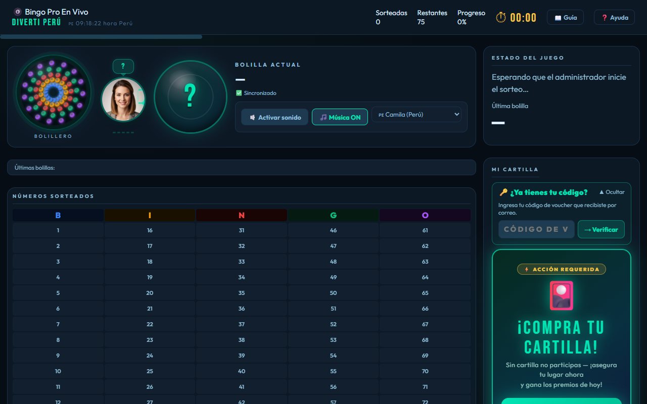Click the Bingo Pro logo icon
This screenshot has height=404, width=647.
[x=18, y=12]
